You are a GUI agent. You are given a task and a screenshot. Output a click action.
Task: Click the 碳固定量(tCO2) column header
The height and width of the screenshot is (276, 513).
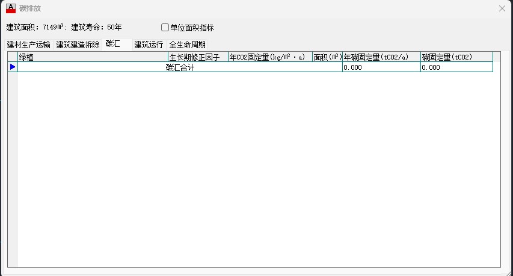point(456,57)
